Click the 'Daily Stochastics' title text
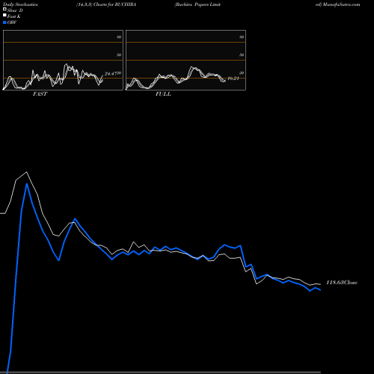Viewport: 374px width, 374px height. coord(20,4)
